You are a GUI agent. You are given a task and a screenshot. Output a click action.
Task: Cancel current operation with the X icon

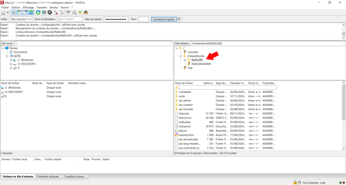(50, 12)
